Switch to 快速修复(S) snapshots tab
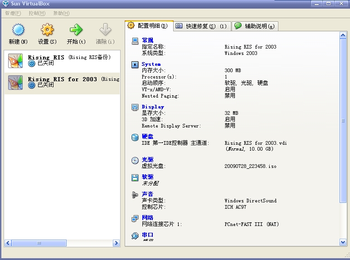 202,26
